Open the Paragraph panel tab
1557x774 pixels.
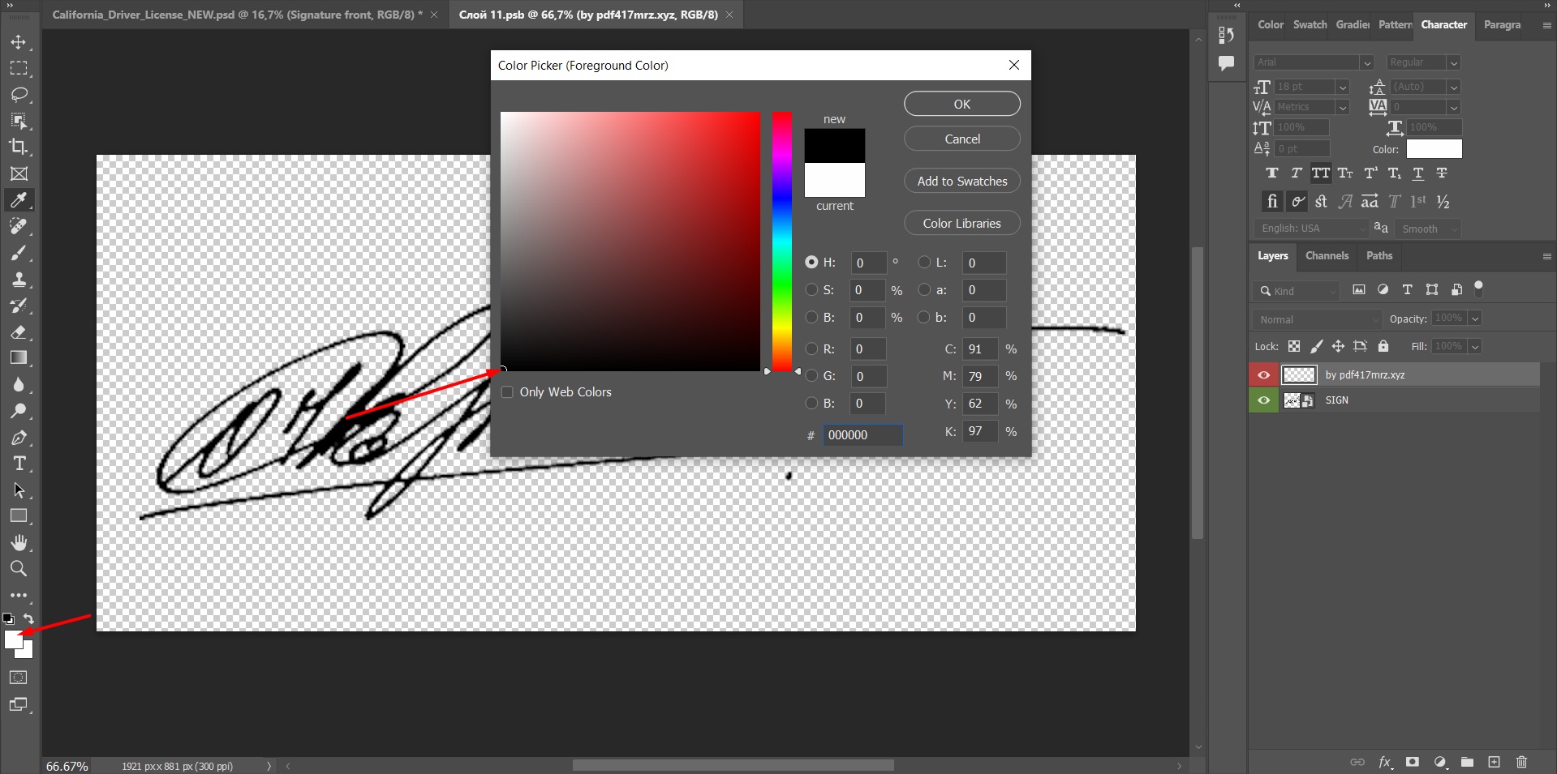(1501, 24)
